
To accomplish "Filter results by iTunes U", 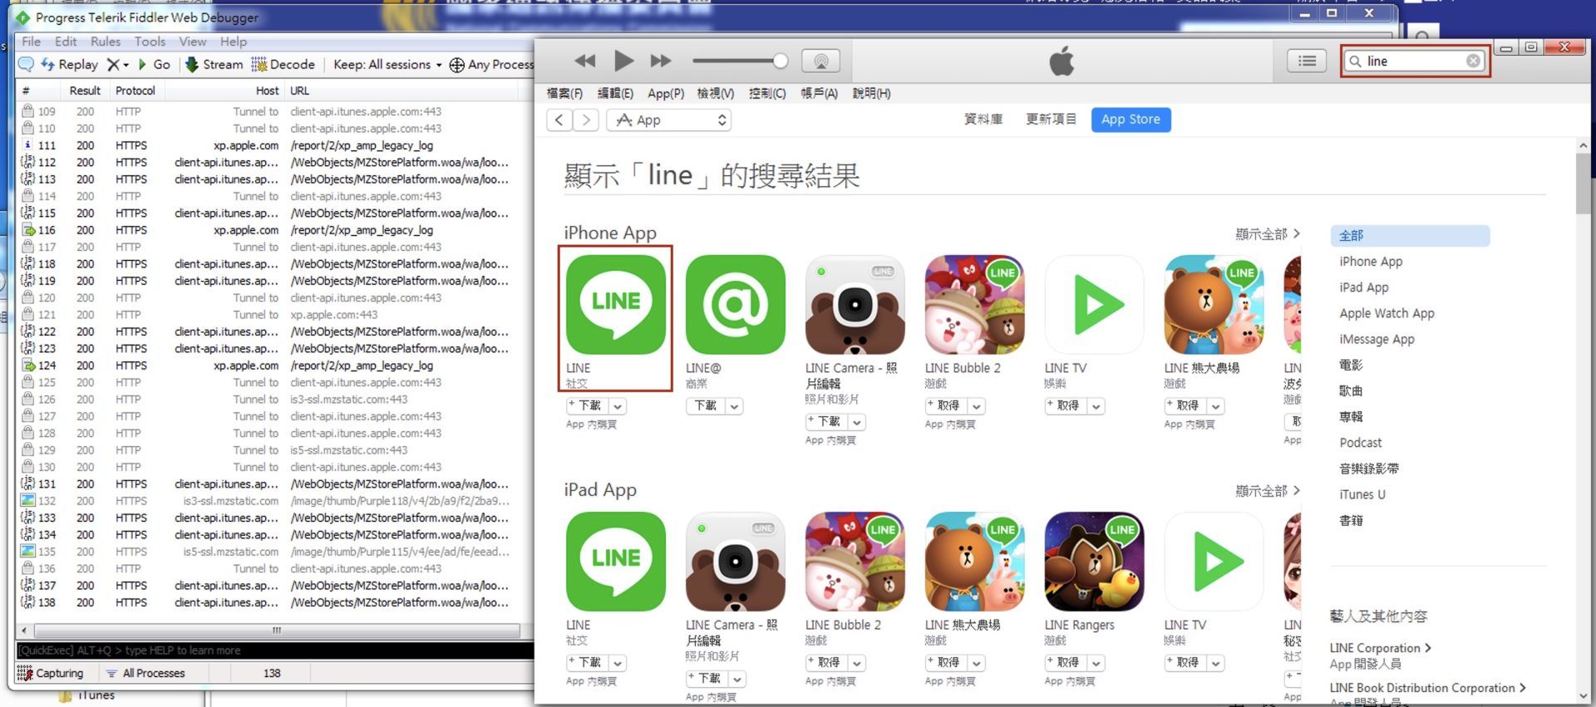I will coord(1362,494).
